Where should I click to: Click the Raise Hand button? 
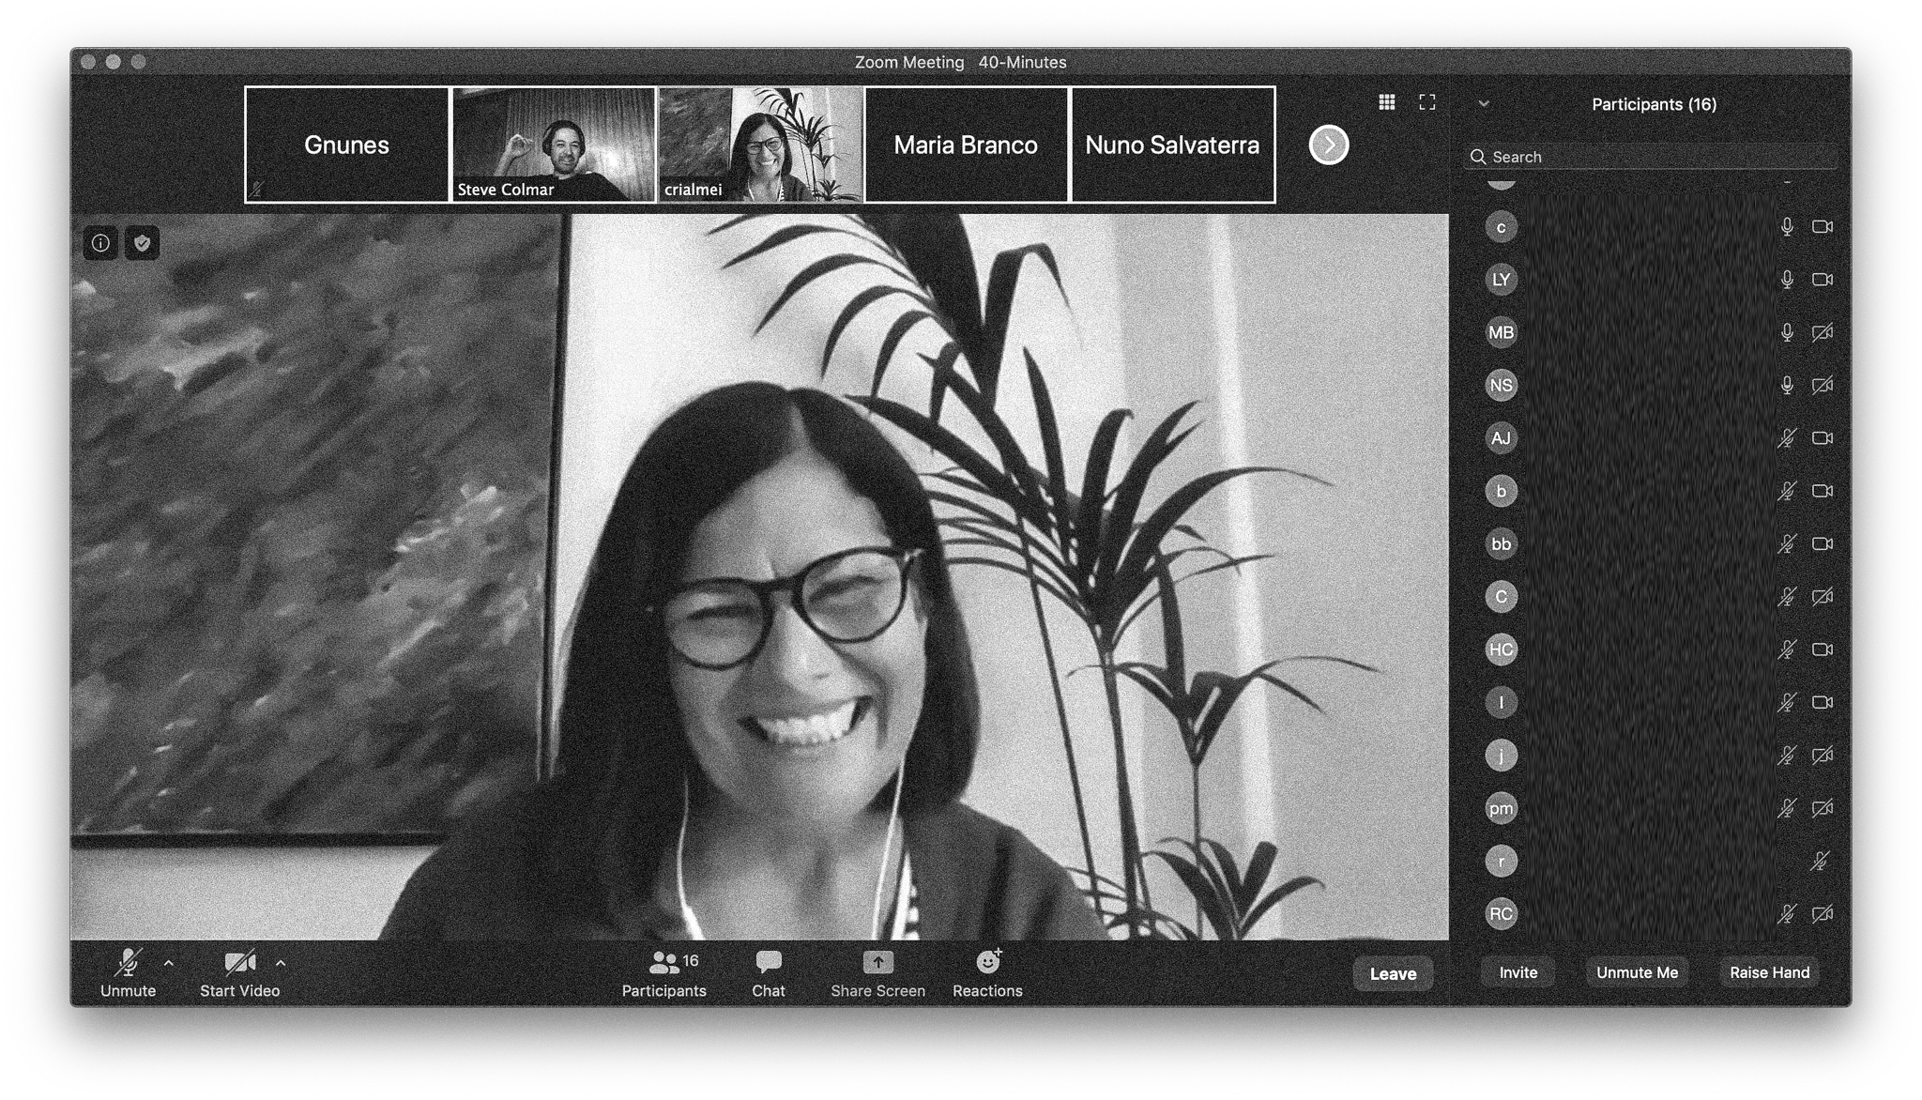tap(1769, 972)
